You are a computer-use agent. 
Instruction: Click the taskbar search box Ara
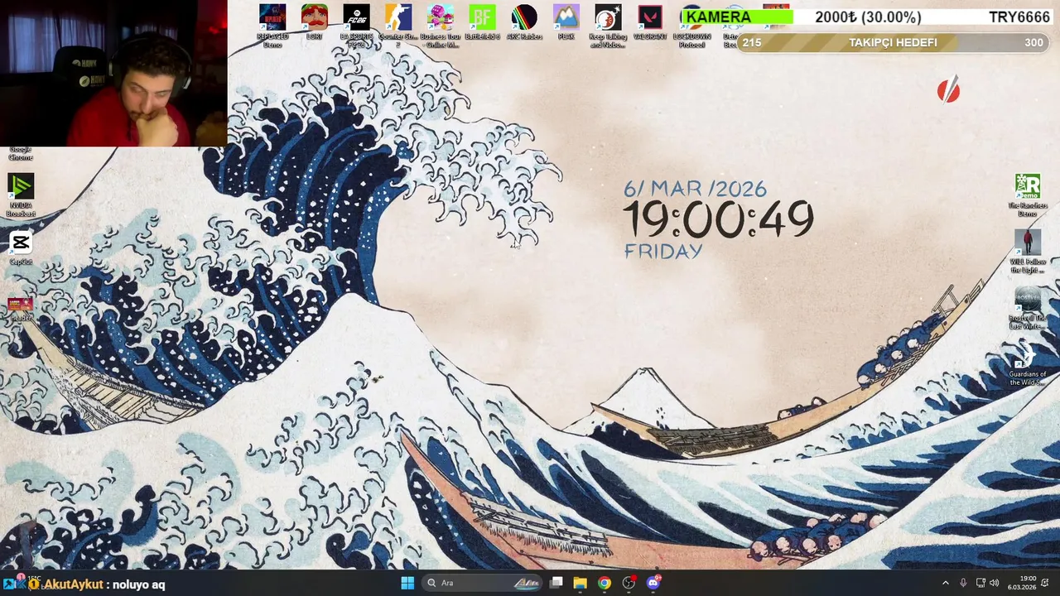click(x=482, y=583)
